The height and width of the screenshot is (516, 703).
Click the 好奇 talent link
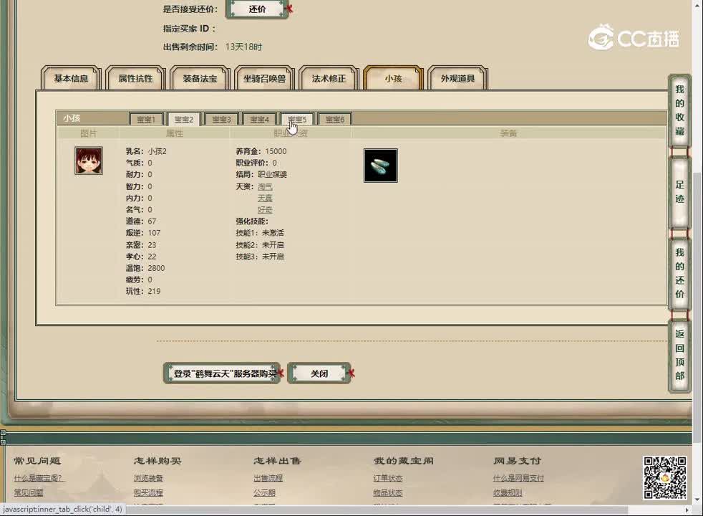pyautogui.click(x=265, y=209)
